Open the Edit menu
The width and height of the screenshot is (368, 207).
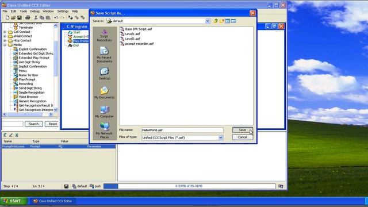(13, 11)
